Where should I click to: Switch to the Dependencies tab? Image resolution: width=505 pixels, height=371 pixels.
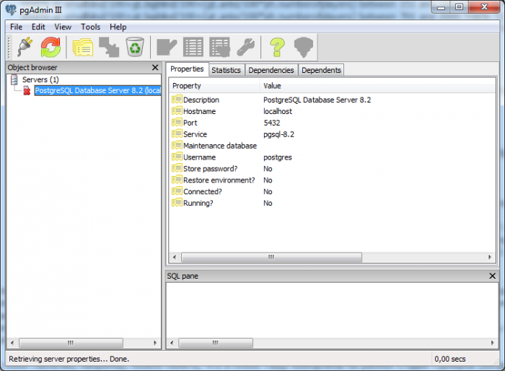point(271,70)
